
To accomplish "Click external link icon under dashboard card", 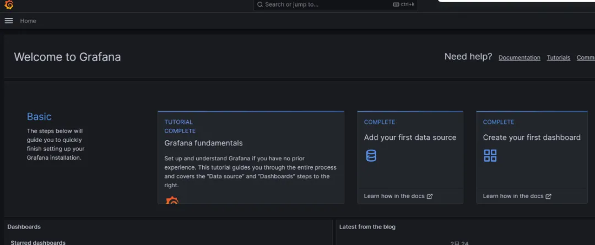I will click(548, 196).
